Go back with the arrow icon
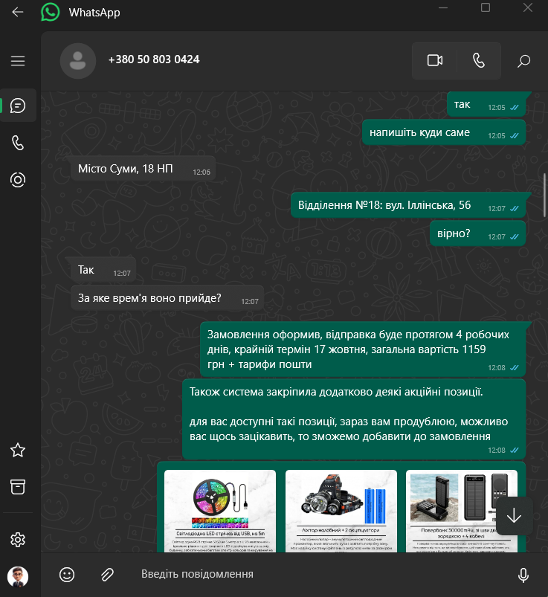The image size is (548, 597). (18, 12)
